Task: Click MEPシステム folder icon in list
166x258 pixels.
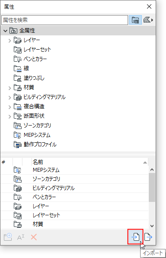Action: point(18,170)
